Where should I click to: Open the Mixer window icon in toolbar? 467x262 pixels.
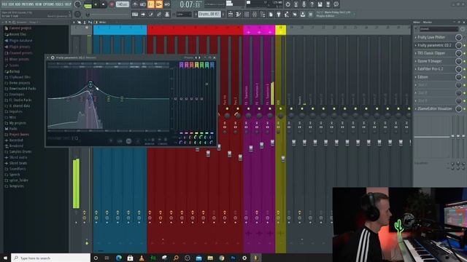click(x=255, y=15)
